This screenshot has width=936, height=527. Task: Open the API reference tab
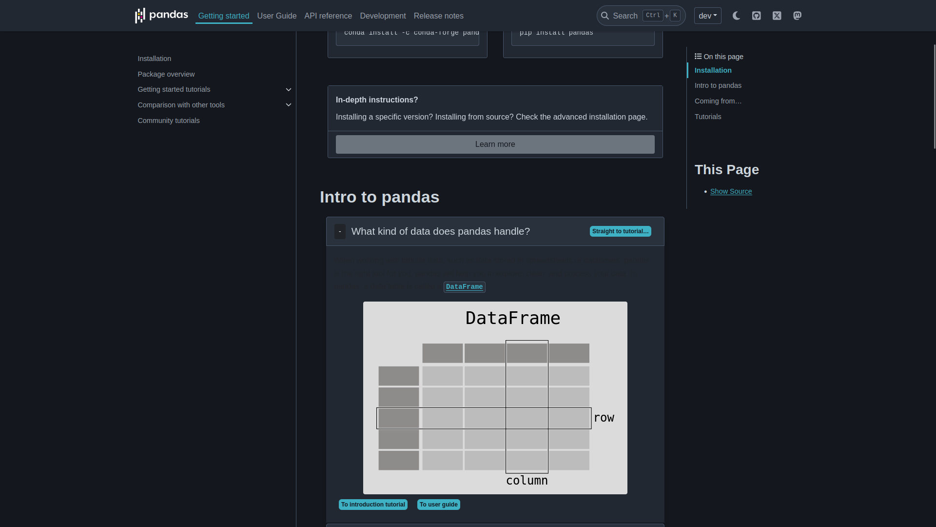[x=328, y=16]
